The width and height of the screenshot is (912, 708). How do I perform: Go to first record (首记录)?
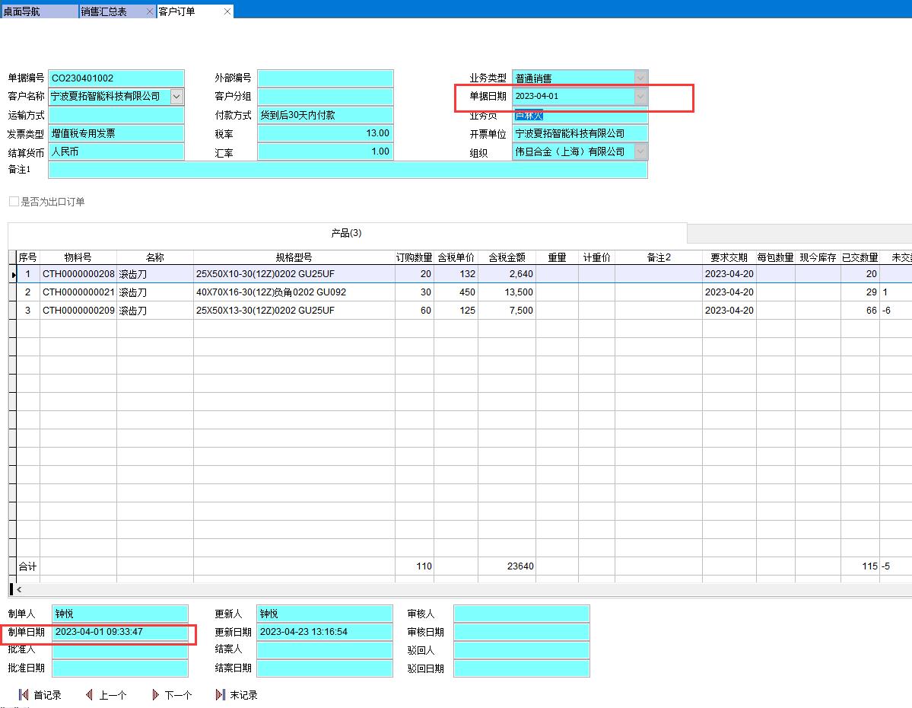pyautogui.click(x=40, y=695)
